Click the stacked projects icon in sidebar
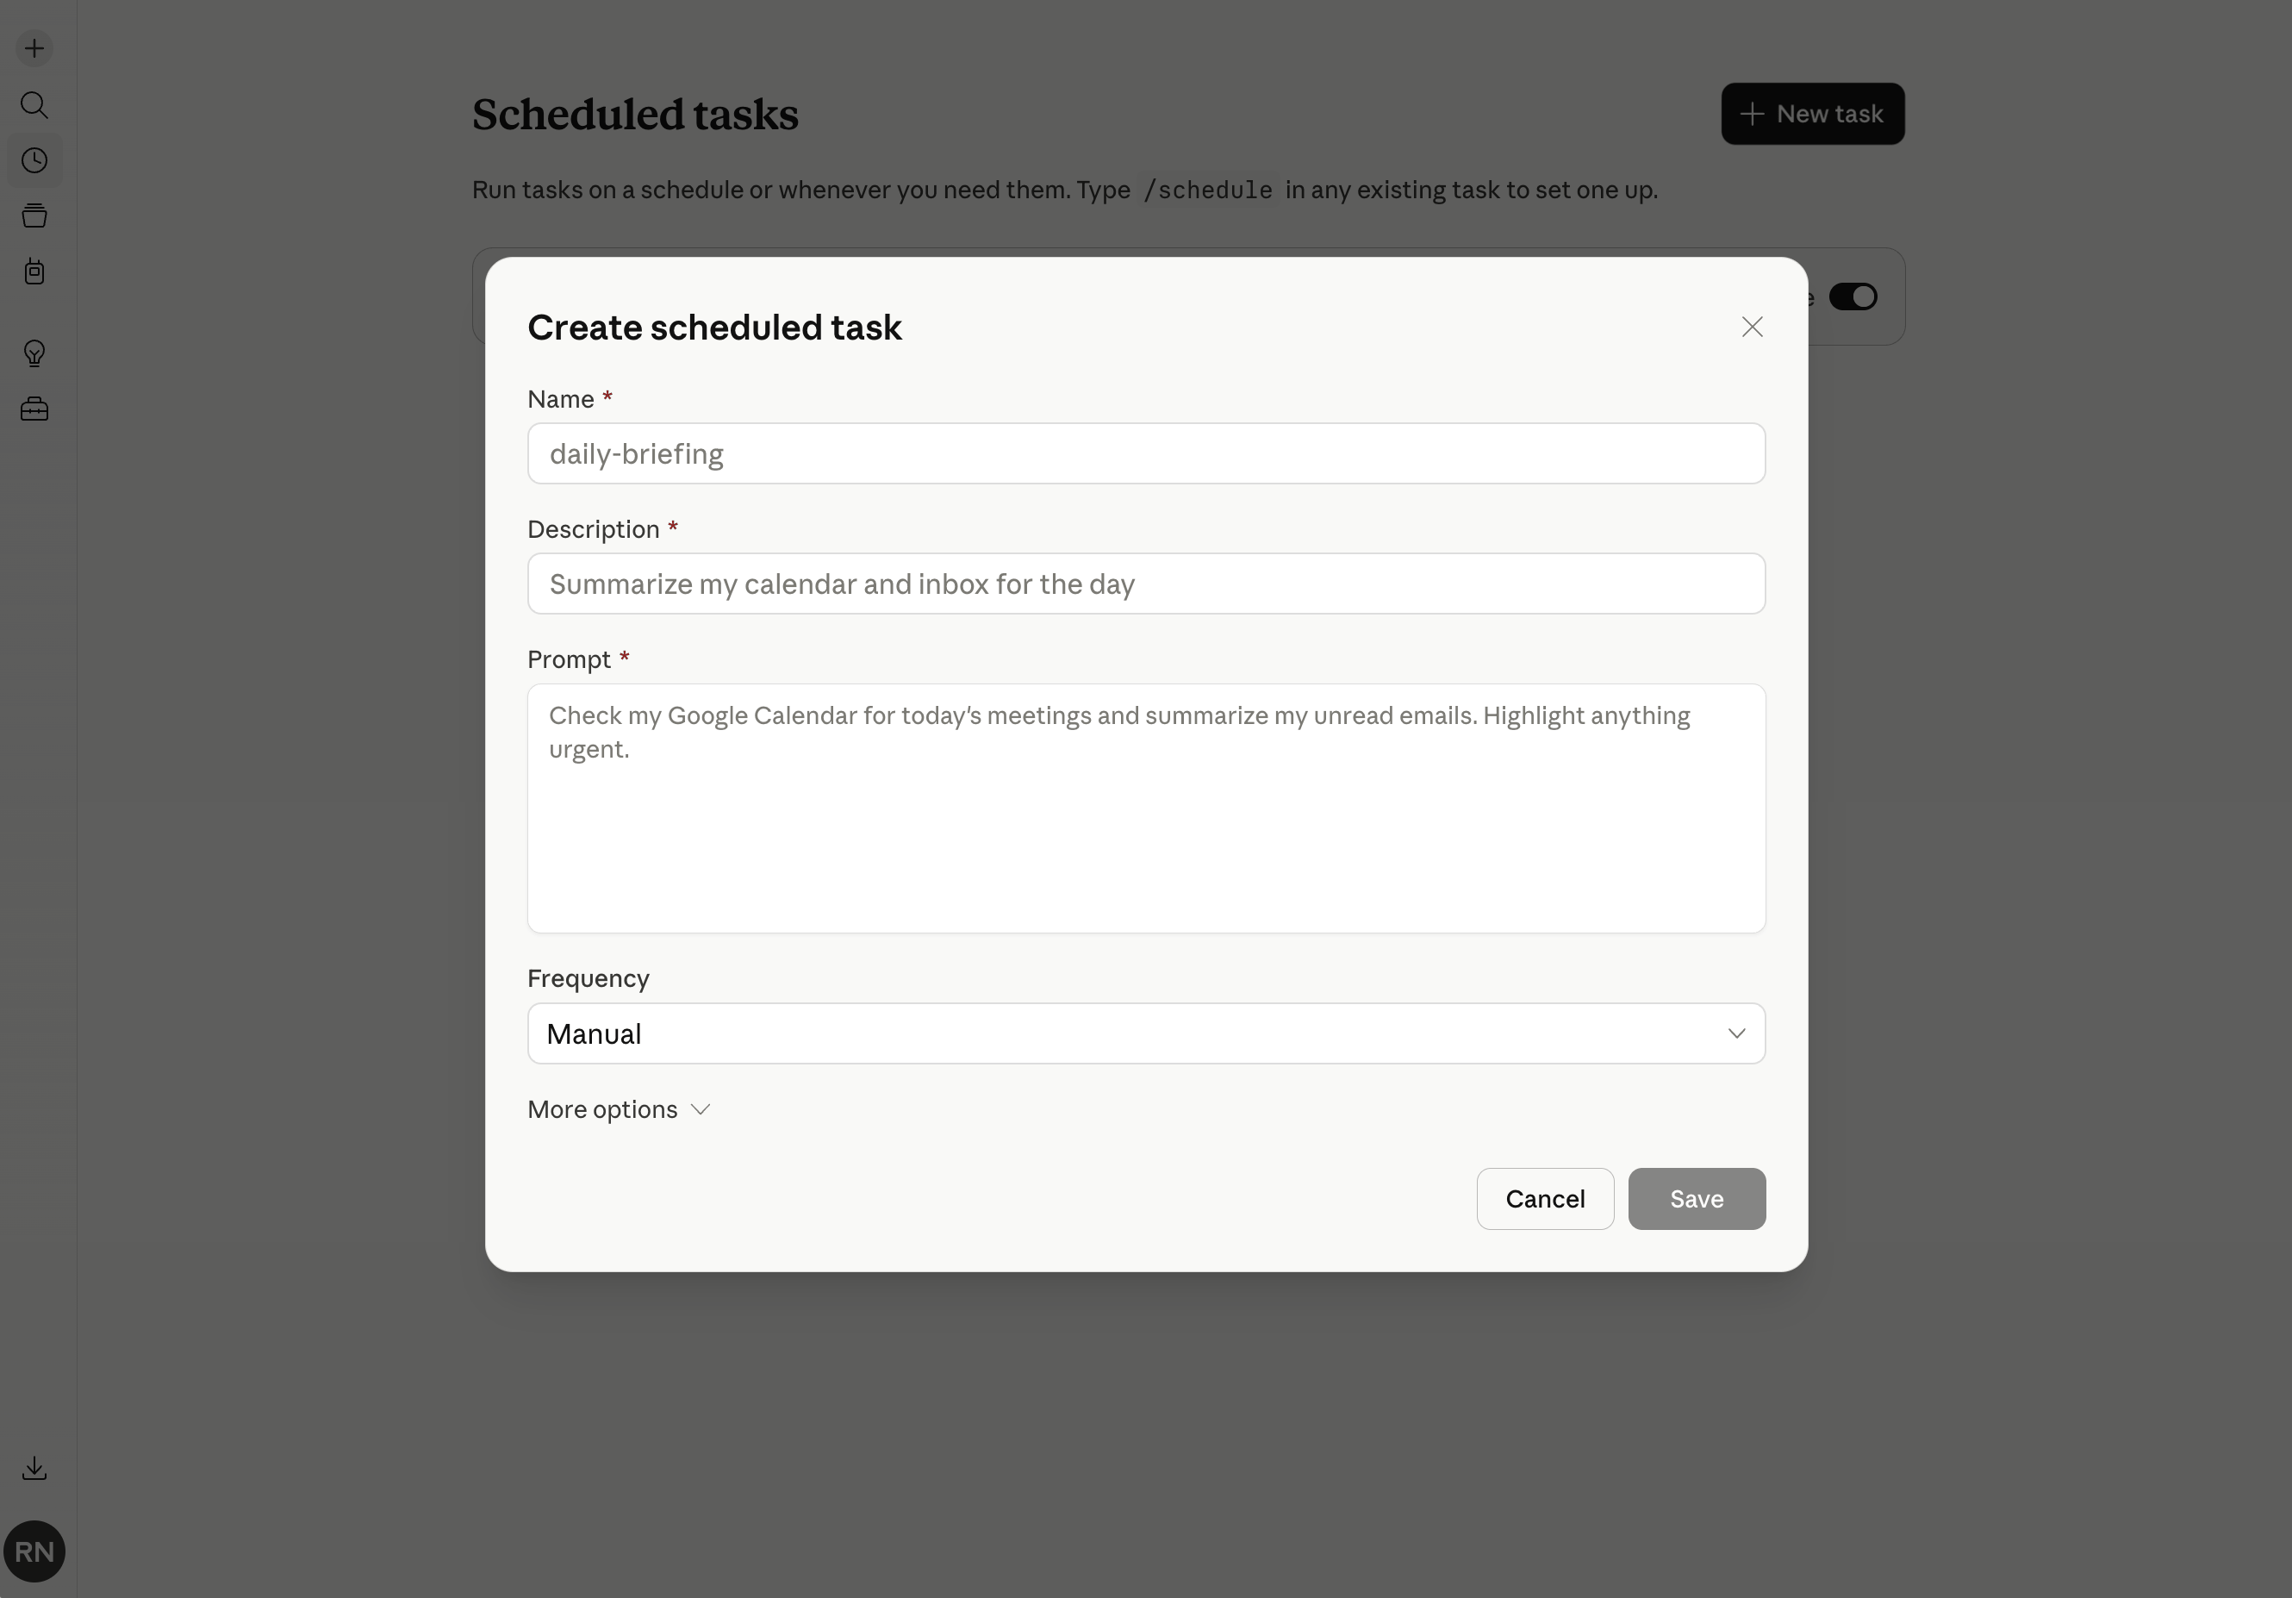2292x1598 pixels. pyautogui.click(x=35, y=215)
